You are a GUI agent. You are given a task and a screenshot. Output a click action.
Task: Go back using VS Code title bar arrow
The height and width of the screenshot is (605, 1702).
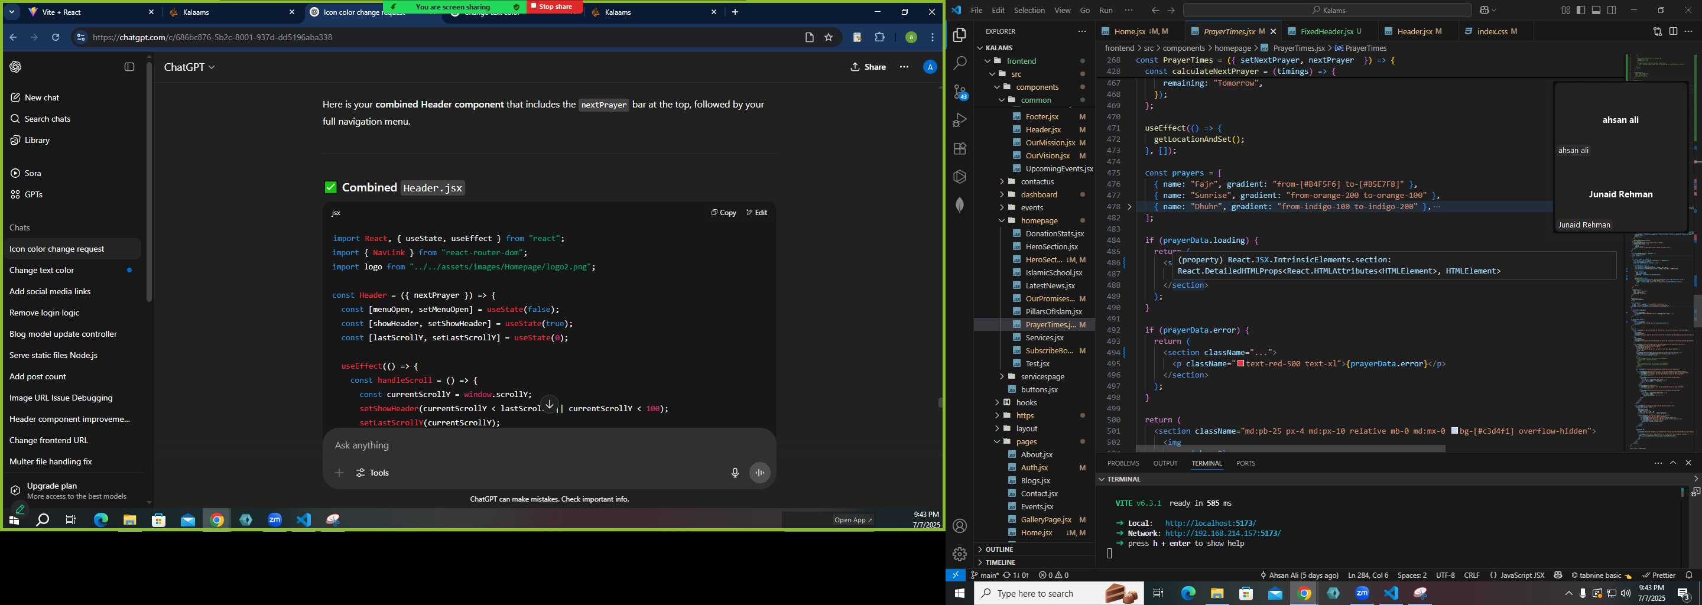tap(1155, 11)
